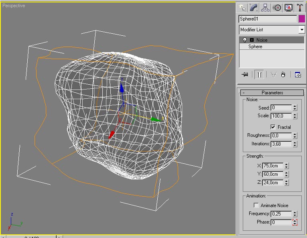Screen dimensions: 307x238
Task: Open the Hierarchy panel tab
Action: pos(265,7)
